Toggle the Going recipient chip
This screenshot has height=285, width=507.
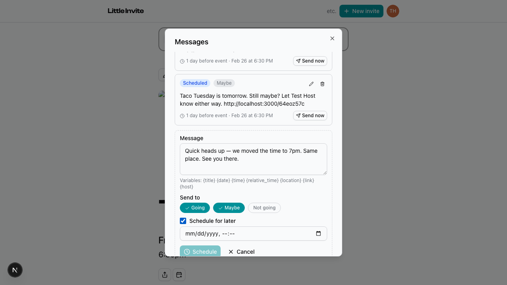(x=195, y=208)
